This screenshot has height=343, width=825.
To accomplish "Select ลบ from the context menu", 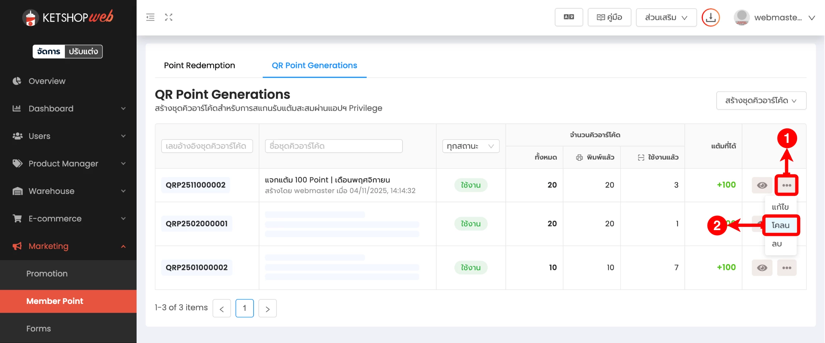I will click(777, 244).
